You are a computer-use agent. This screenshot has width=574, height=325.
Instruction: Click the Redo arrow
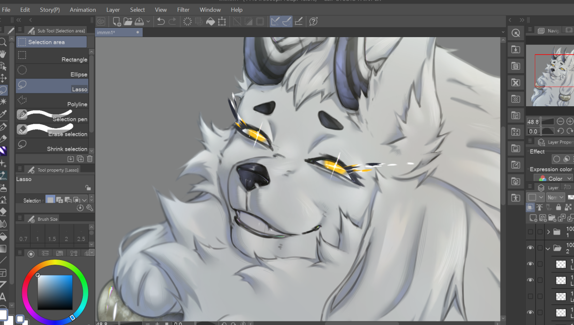pyautogui.click(x=172, y=22)
